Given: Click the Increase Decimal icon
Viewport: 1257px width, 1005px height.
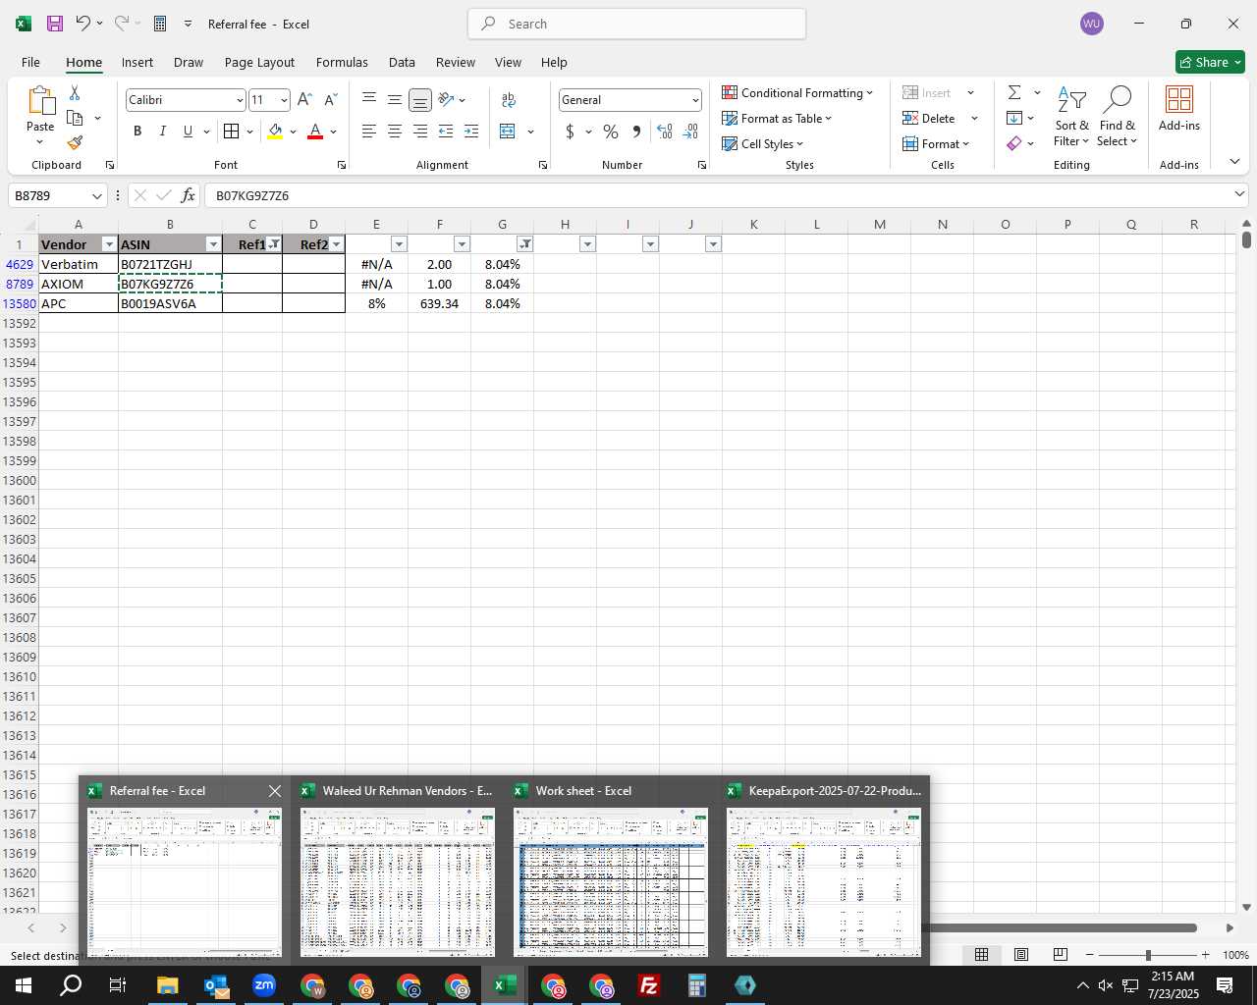Looking at the screenshot, I should pos(665,132).
